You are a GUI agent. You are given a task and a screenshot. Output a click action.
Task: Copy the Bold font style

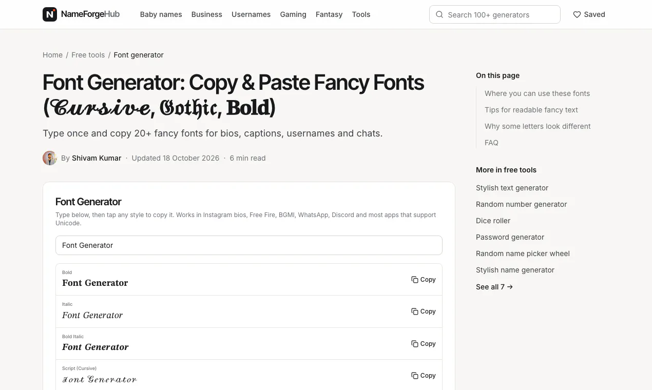[x=424, y=280]
